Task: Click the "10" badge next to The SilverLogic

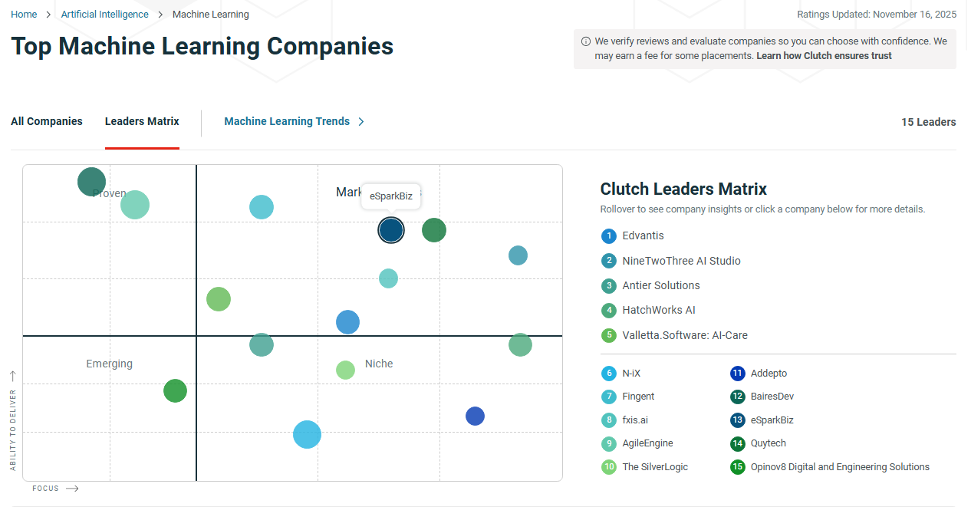Action: point(609,466)
